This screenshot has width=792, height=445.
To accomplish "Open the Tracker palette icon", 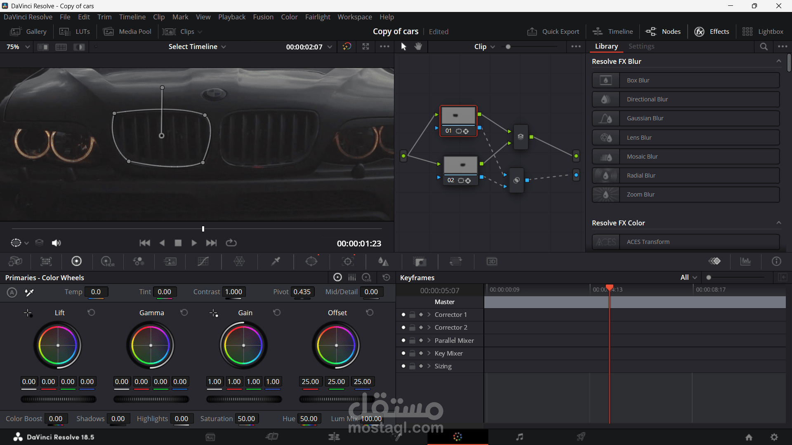I will coord(348,262).
